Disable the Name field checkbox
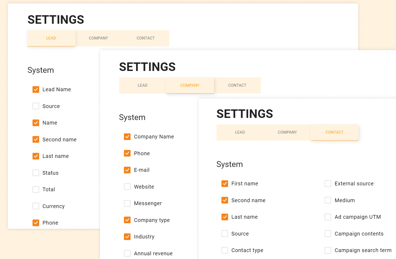Image resolution: width=396 pixels, height=259 pixels. (x=36, y=123)
